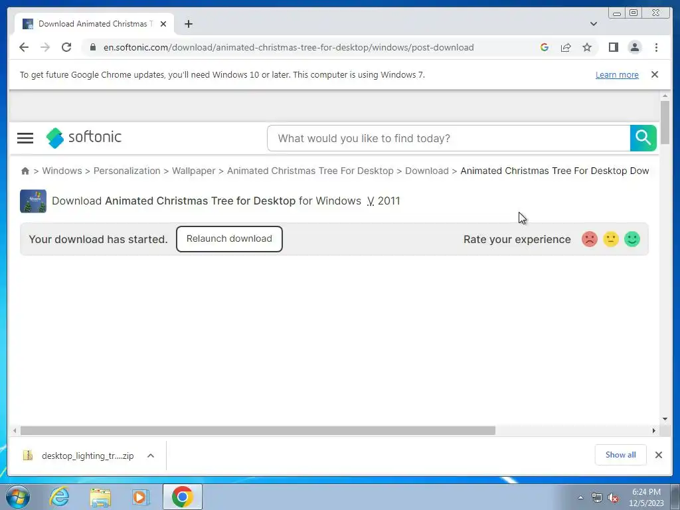Screen dimensions: 680x510
Task: Click the green search magnifier button
Action: pos(643,138)
